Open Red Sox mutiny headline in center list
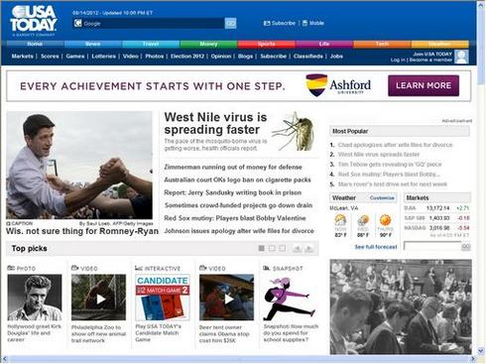This screenshot has height=364, width=486. [x=235, y=218]
